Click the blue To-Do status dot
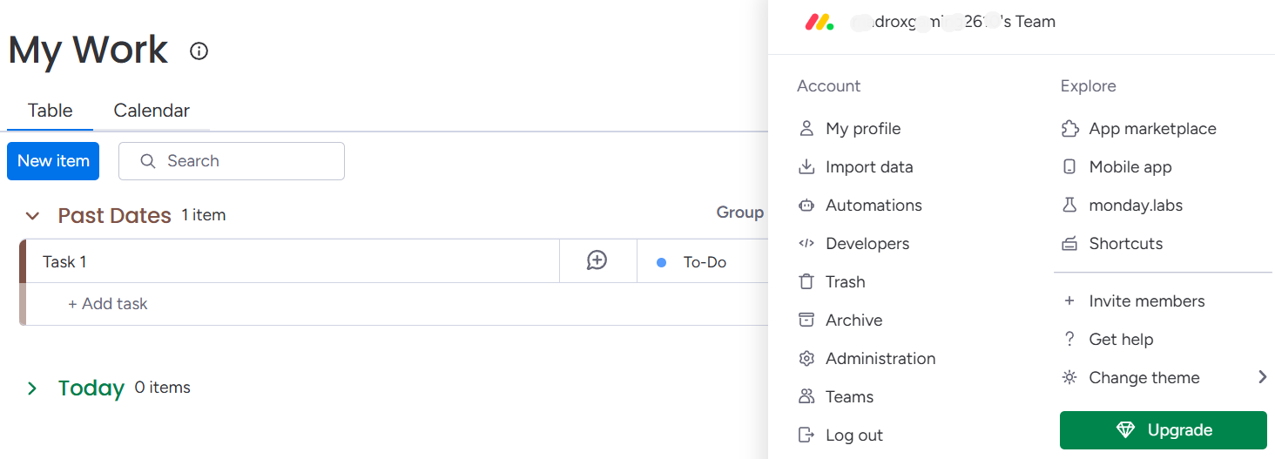This screenshot has height=459, width=1275. [x=661, y=262]
